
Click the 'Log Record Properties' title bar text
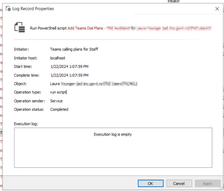tap(33, 9)
